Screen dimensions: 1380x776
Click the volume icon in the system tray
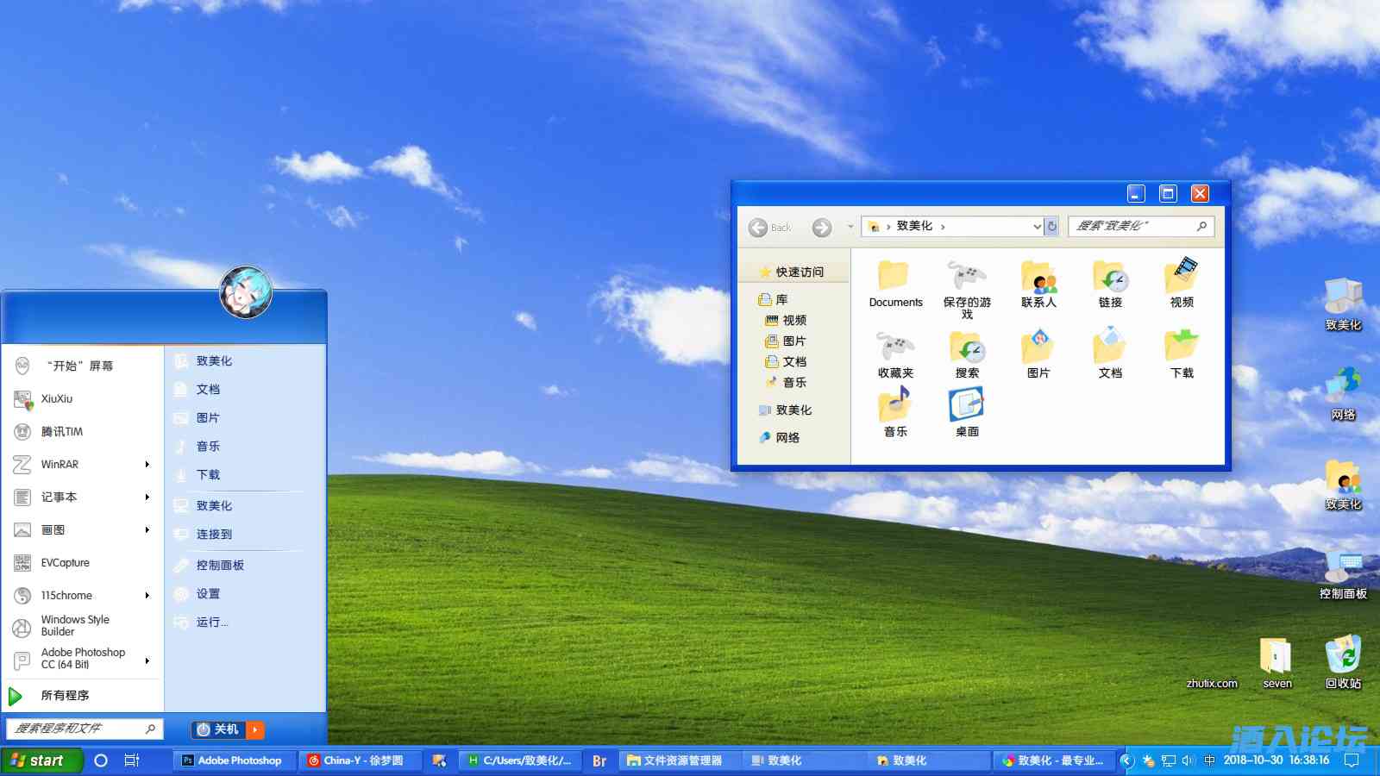1188,760
